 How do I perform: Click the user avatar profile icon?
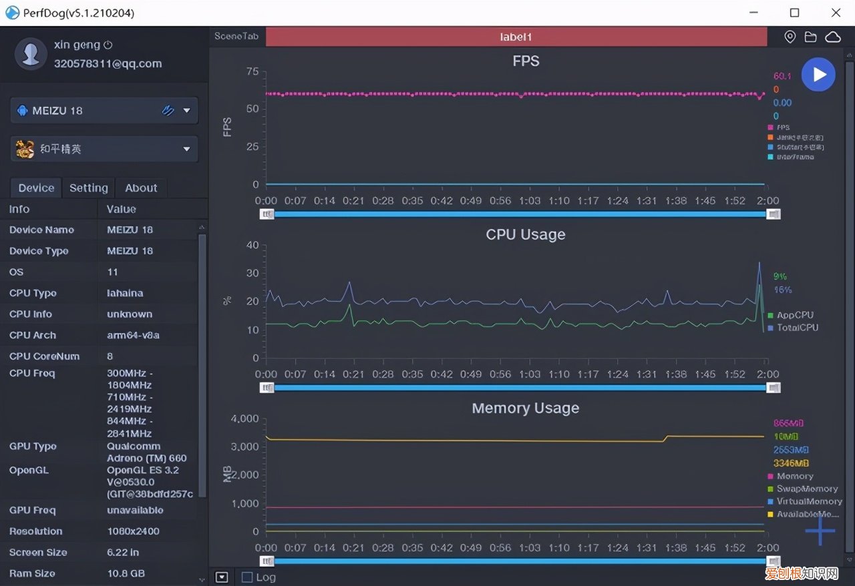click(30, 53)
